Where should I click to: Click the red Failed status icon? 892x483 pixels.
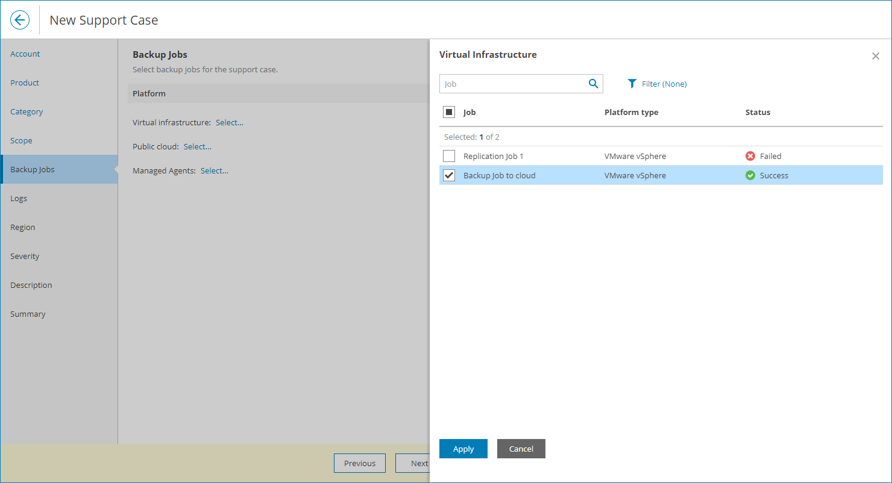tap(750, 156)
